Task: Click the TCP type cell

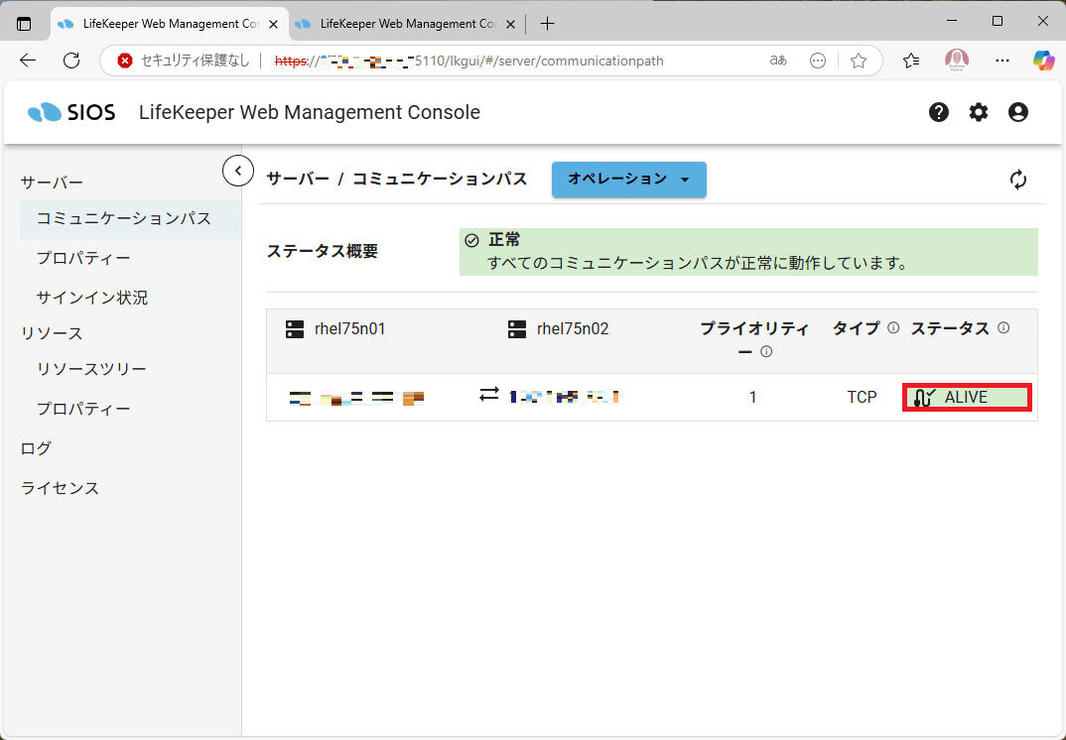Action: [863, 397]
